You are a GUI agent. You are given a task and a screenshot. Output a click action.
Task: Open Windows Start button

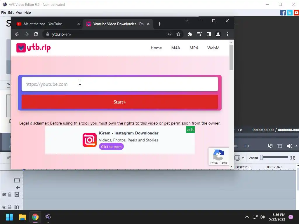point(9,217)
